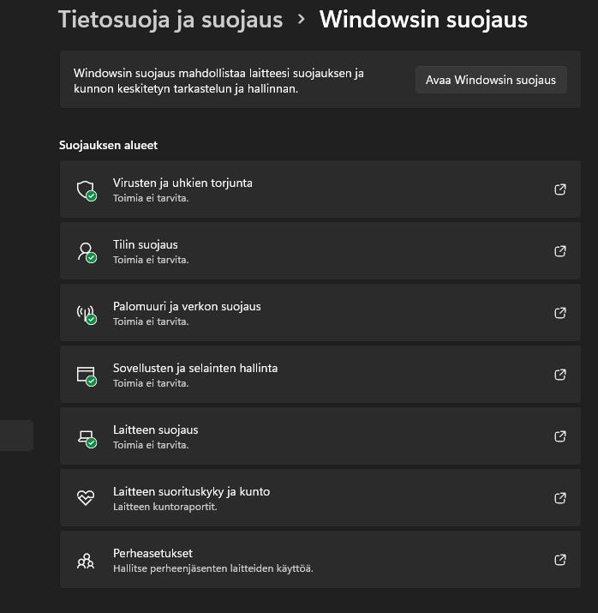Open Laitteen suorituskyky ja kunto row

[x=191, y=492]
